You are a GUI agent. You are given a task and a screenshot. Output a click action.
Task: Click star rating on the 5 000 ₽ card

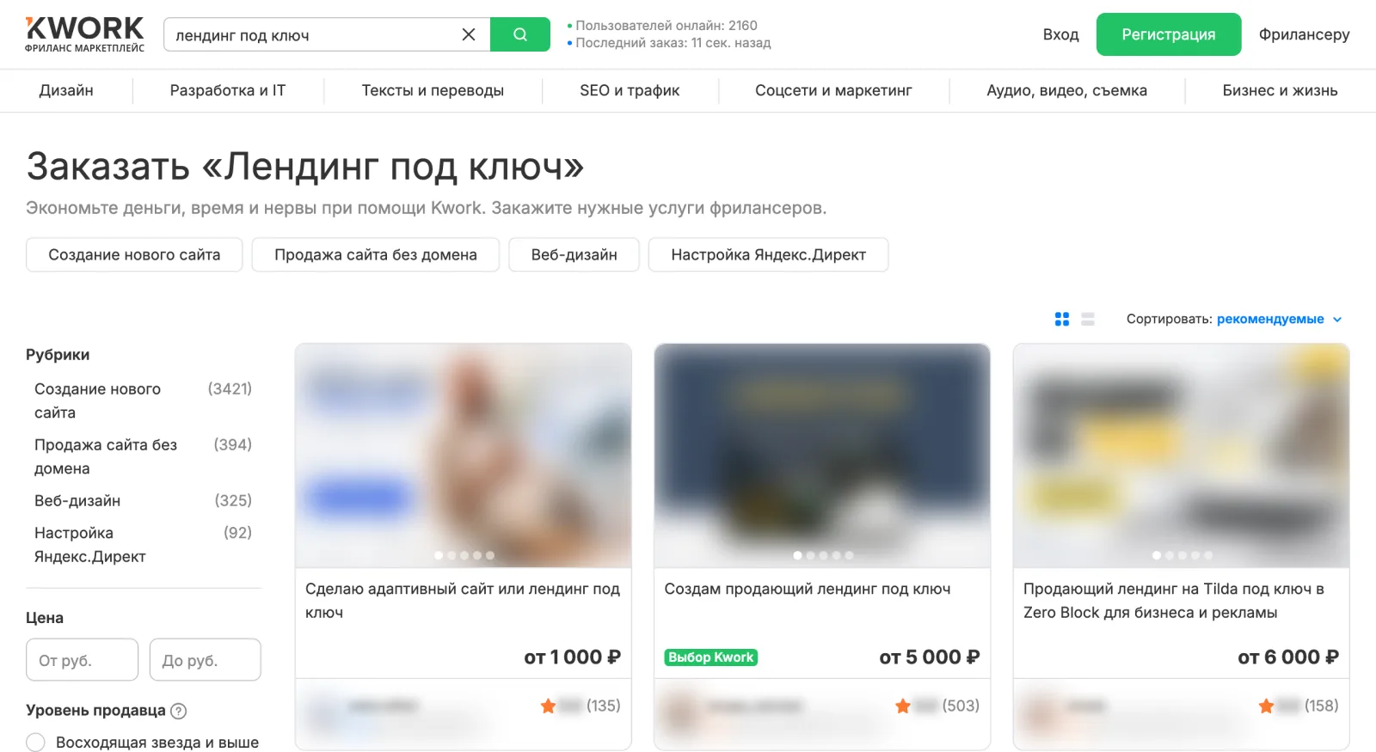coord(903,706)
